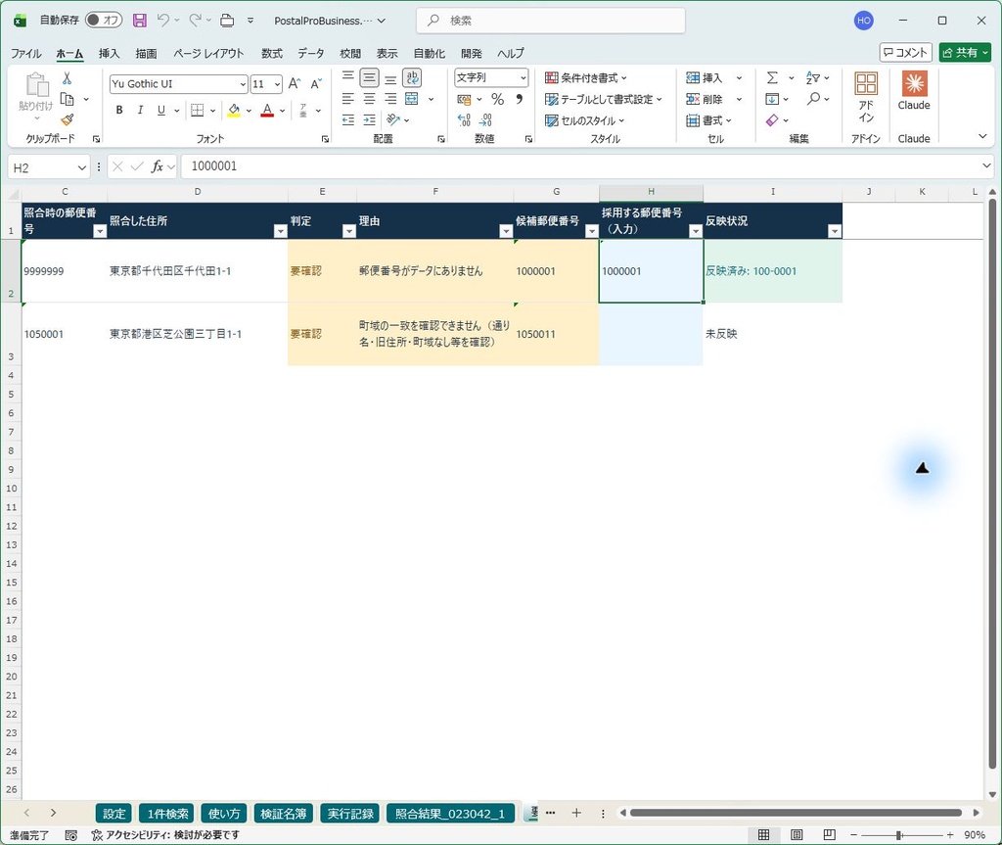
Task: Click the comma style icon
Action: (x=519, y=99)
